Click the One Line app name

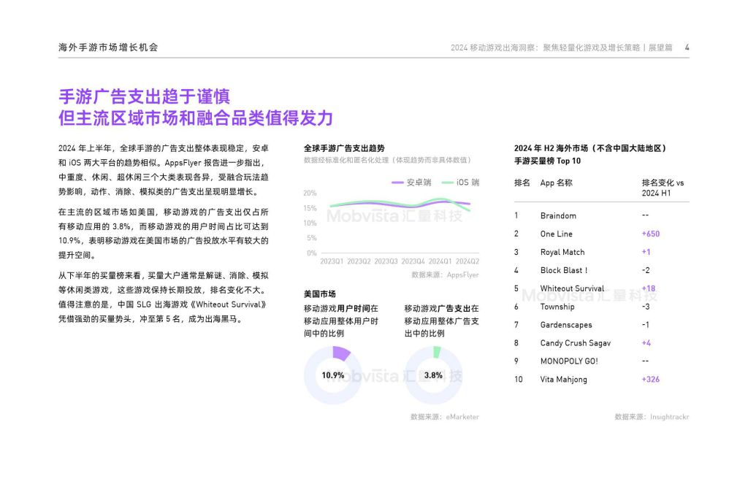556,234
